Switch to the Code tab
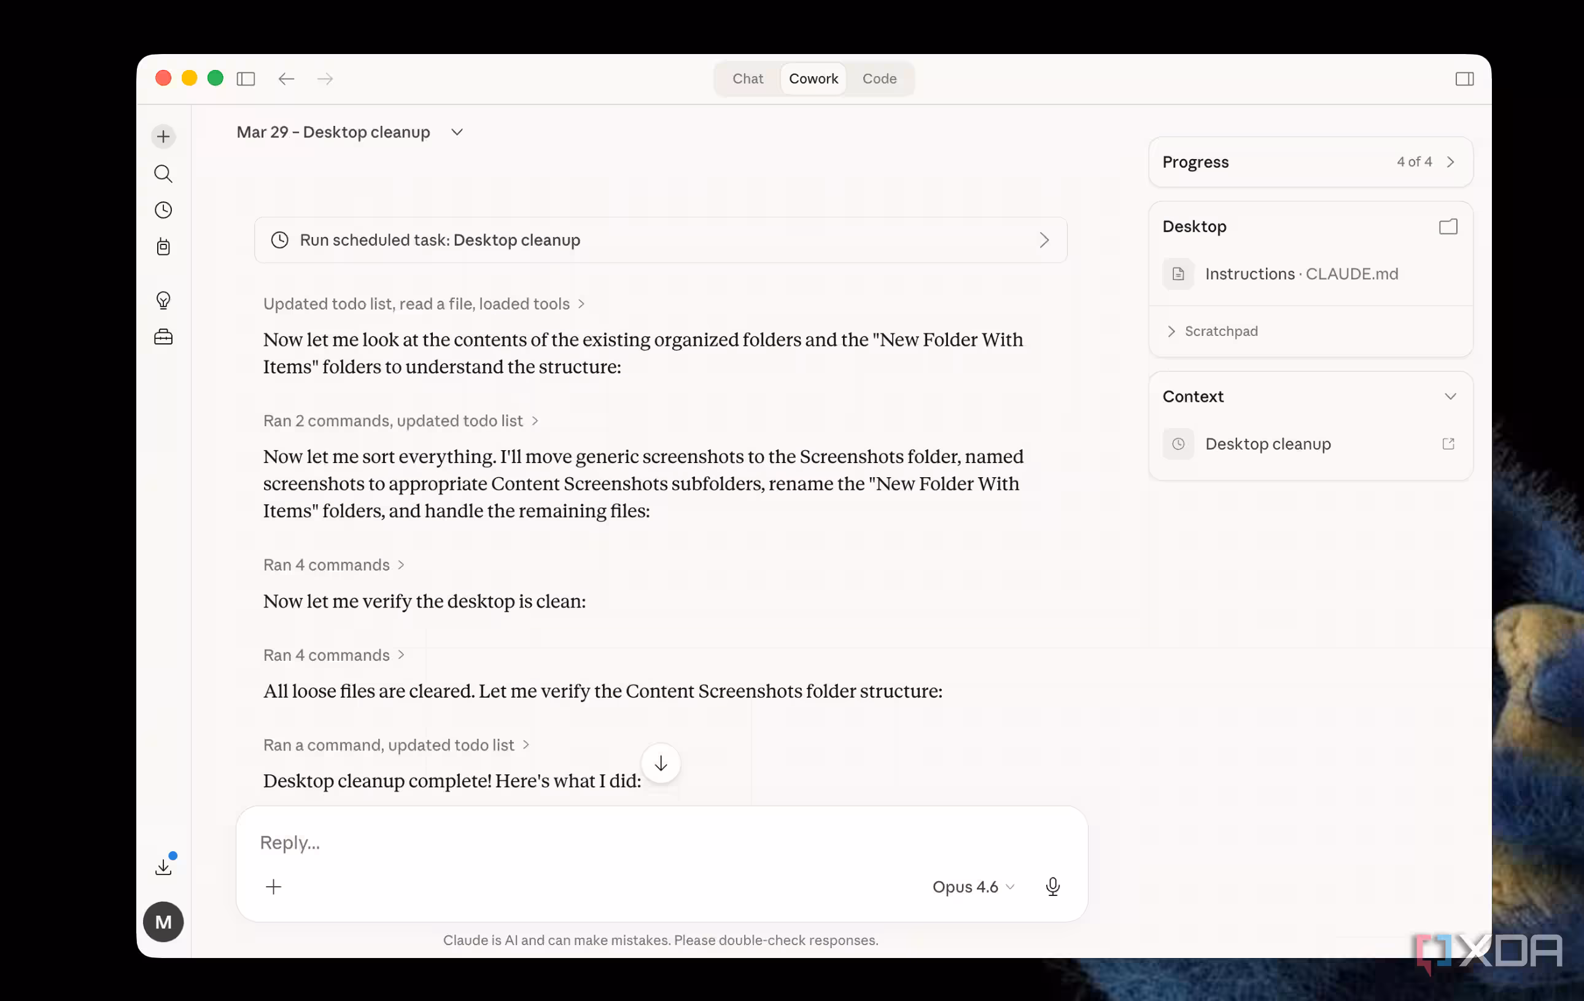The image size is (1584, 1001). point(879,79)
